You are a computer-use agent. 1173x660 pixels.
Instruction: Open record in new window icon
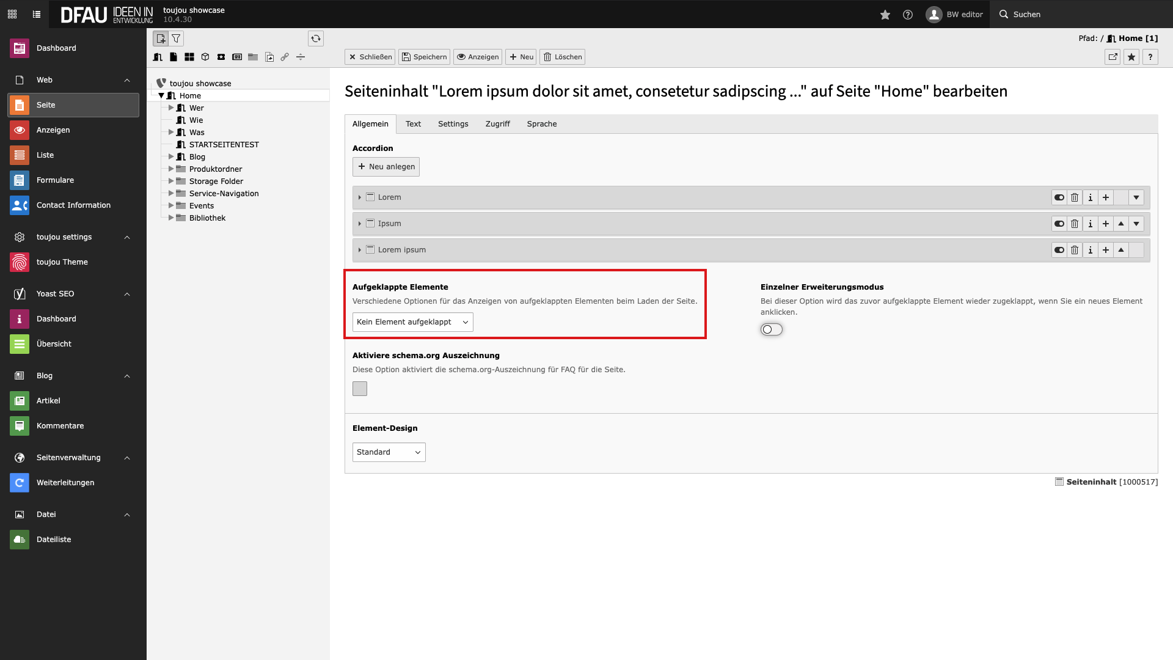(1113, 57)
